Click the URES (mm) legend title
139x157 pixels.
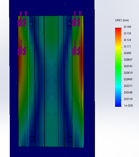click(122, 20)
